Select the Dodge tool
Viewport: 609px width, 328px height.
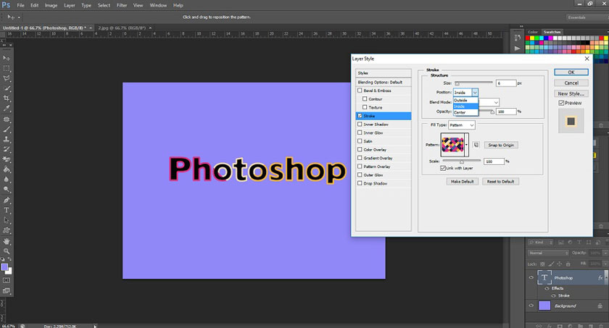7,190
